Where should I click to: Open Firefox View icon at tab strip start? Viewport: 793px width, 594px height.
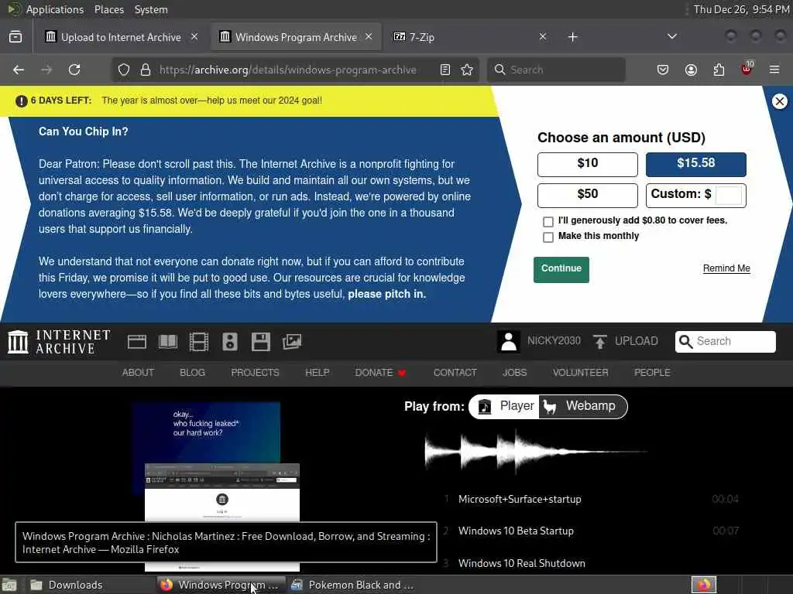(15, 37)
